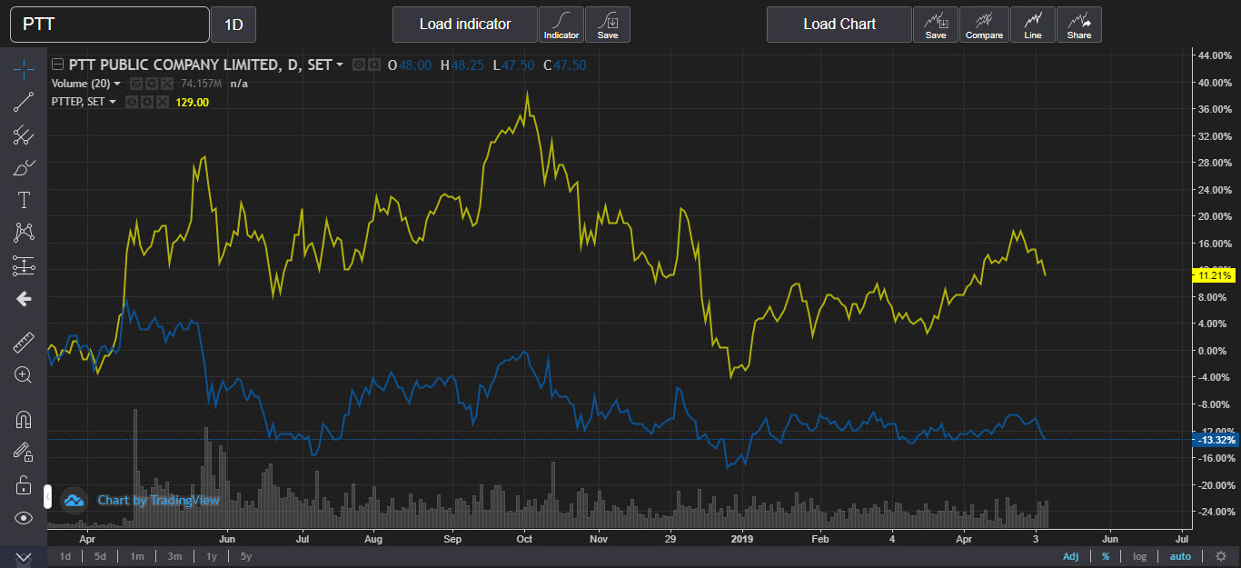Toggle visibility of PTTEP series
This screenshot has height=568, width=1241.
132,102
